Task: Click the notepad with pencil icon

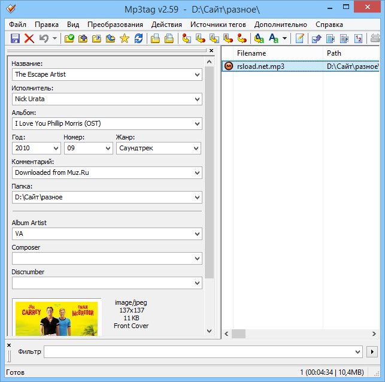Action: 299,38
